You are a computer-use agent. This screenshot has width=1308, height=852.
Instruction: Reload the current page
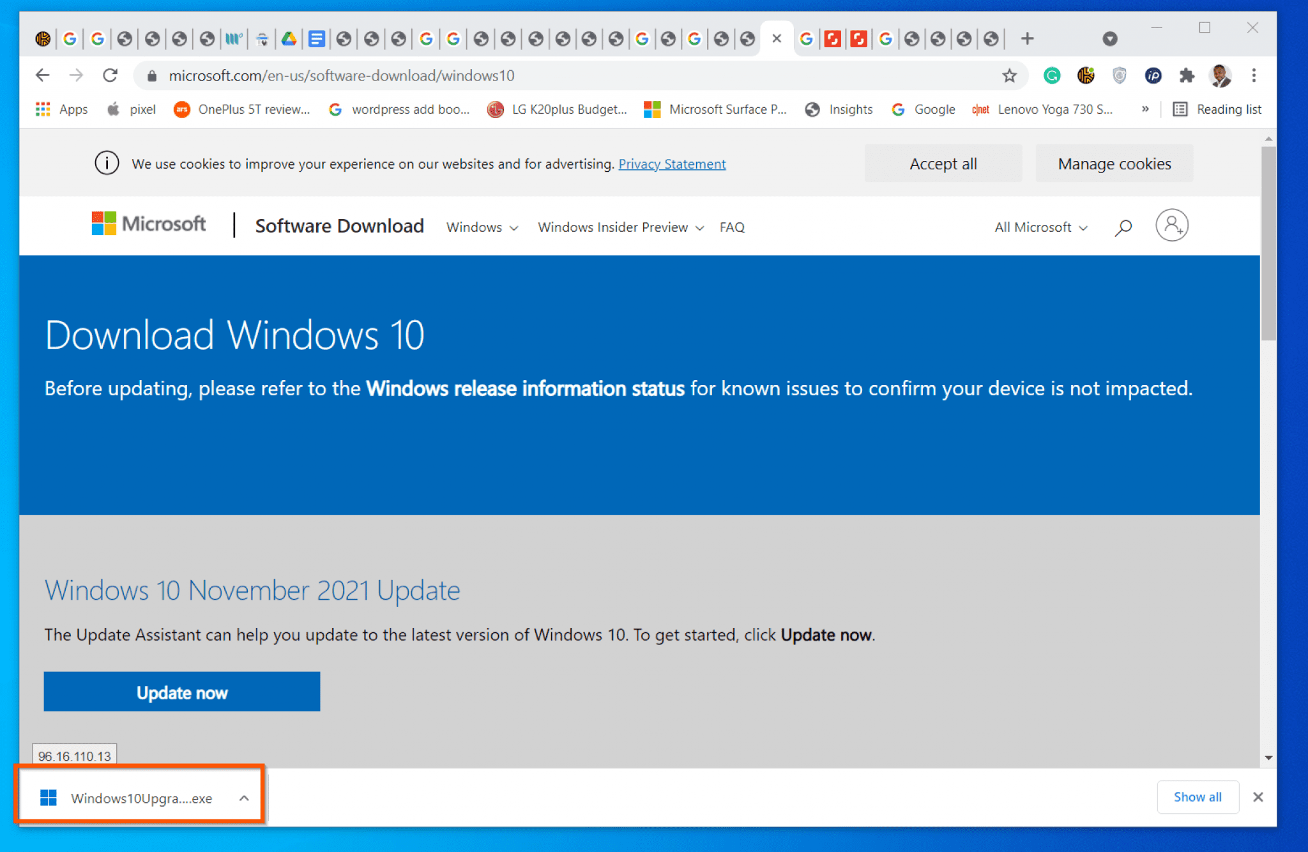[110, 75]
